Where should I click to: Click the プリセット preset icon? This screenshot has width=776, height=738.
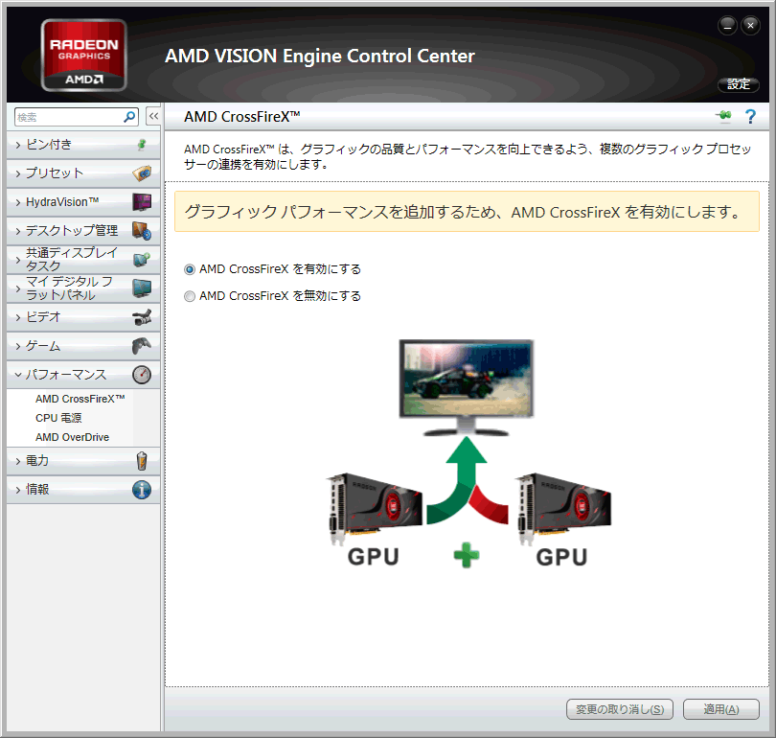point(142,173)
